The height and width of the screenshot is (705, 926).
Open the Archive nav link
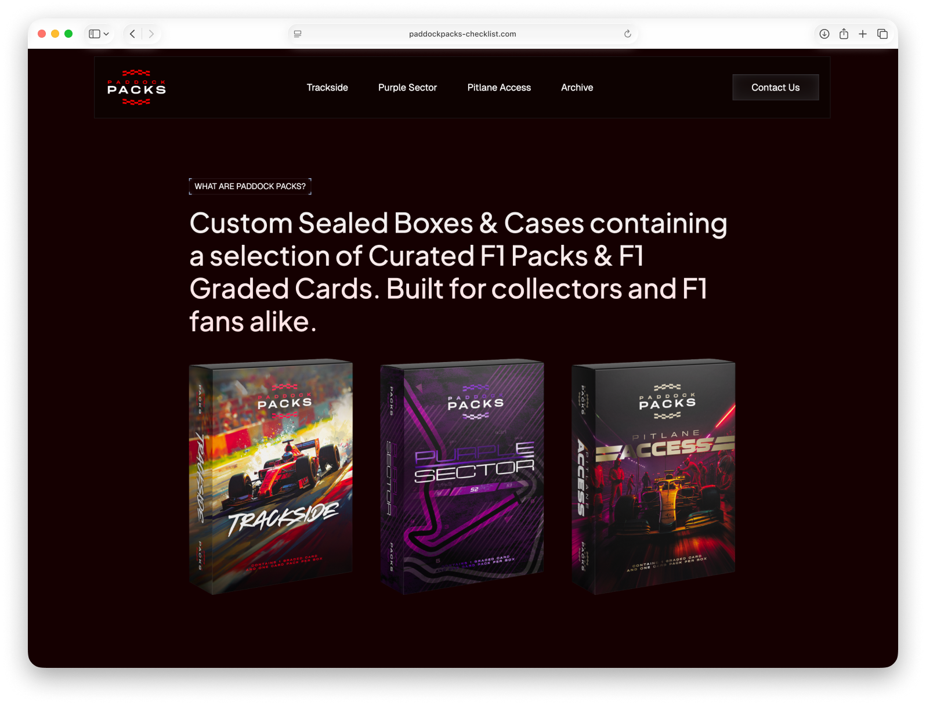tap(577, 88)
